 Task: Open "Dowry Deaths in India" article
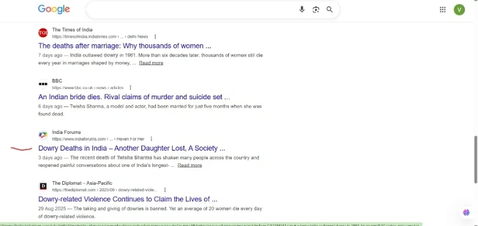131,148
